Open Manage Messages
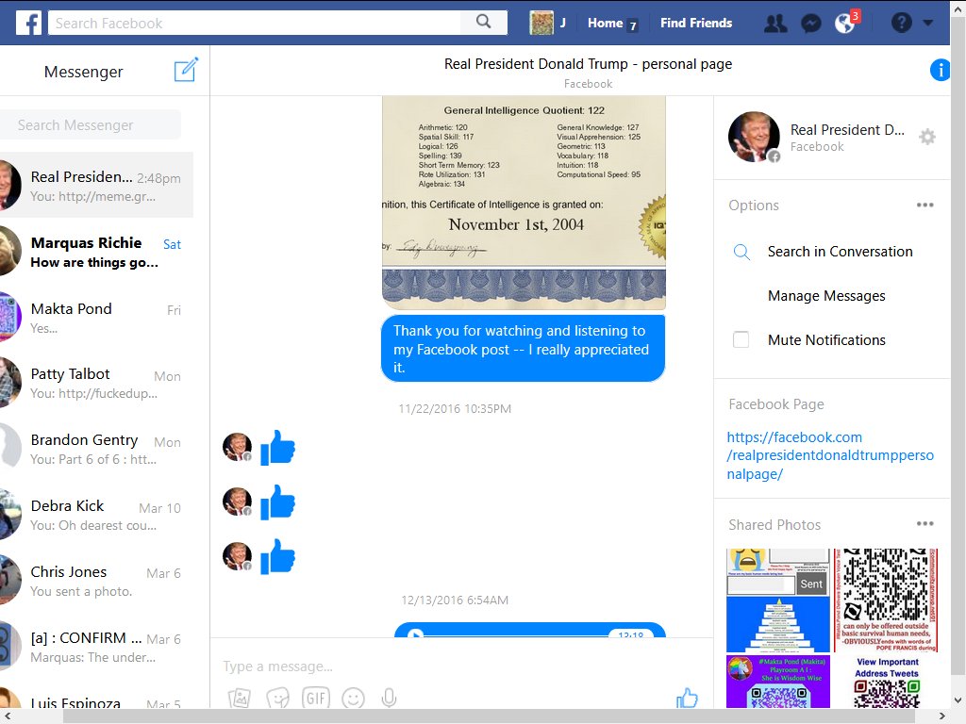Image resolution: width=966 pixels, height=724 pixels. tap(826, 296)
